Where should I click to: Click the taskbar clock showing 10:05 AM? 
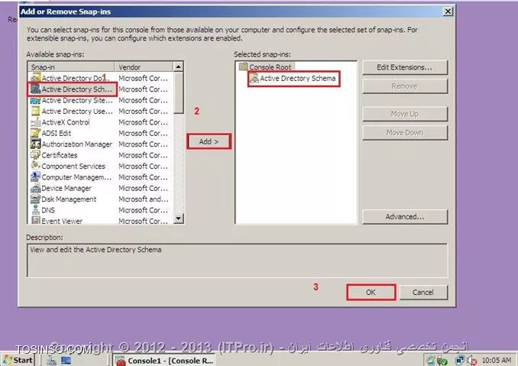coord(497,361)
